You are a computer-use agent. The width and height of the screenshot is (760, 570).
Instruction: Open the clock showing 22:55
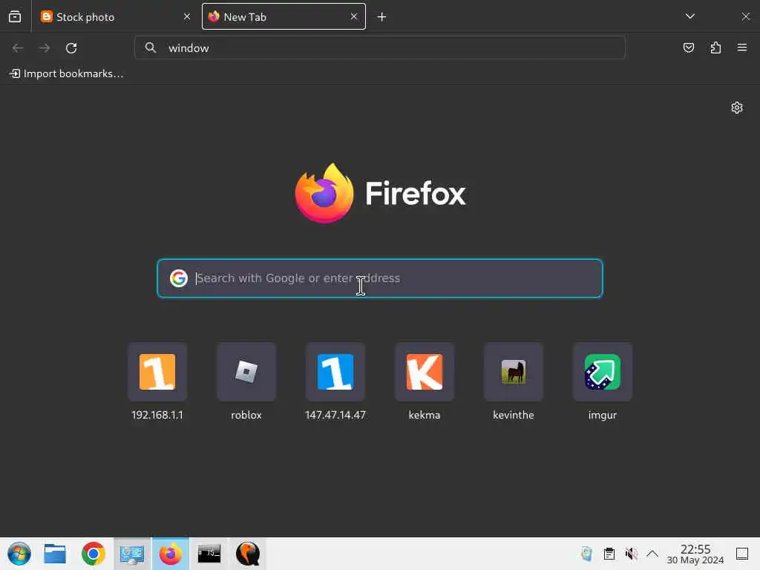695,554
